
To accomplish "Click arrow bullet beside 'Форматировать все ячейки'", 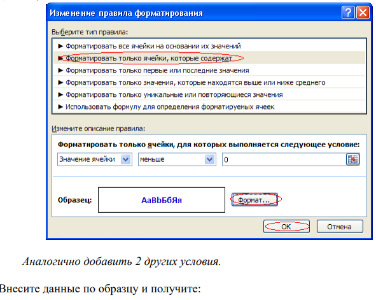I will 60,46.
